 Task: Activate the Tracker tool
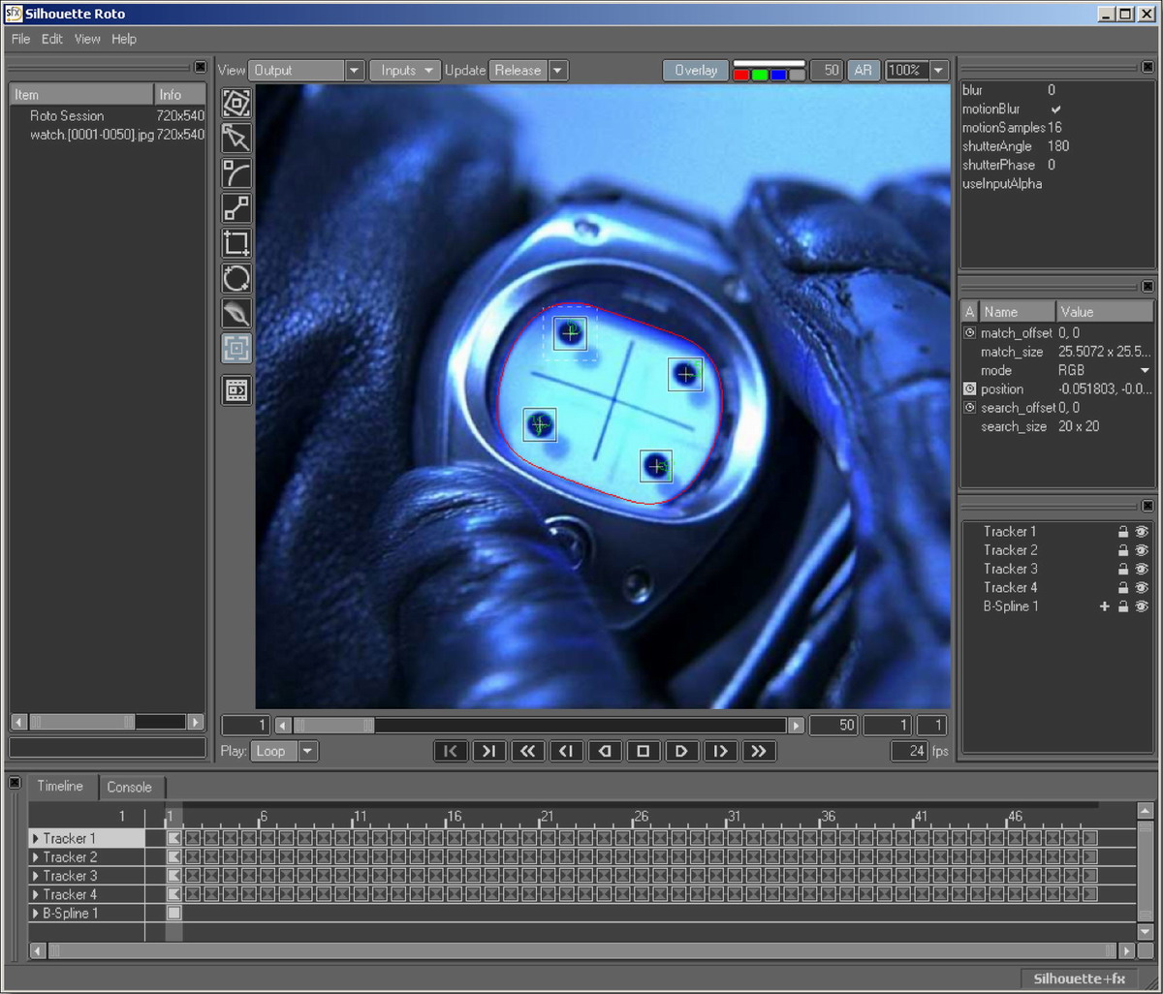point(236,348)
